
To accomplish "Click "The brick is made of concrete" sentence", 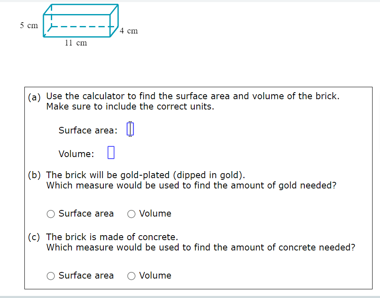I will pyautogui.click(x=112, y=237).
